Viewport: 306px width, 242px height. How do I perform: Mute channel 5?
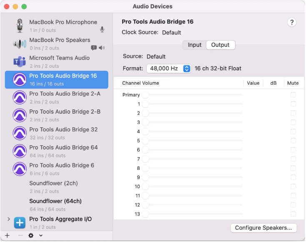point(293,141)
